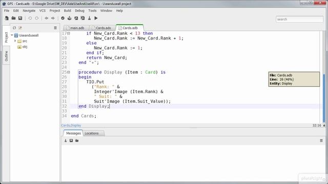Screen dimensions: 328x184
Task: Click the Redo circular arrow icon
Action: pyautogui.click(x=37, y=18)
